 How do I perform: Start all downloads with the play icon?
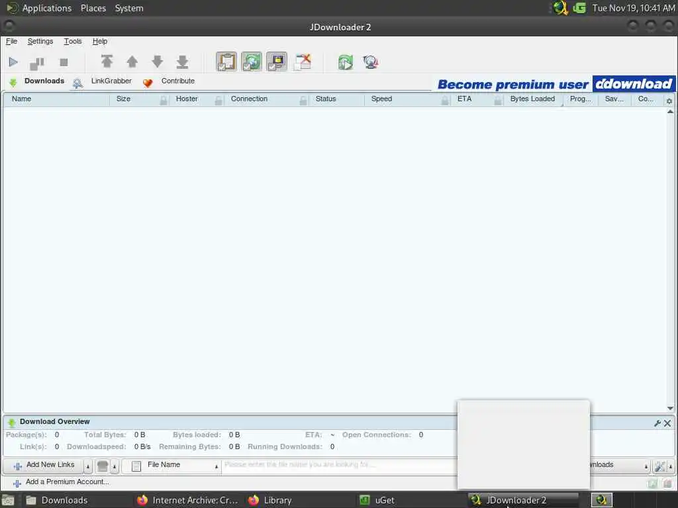coord(13,62)
